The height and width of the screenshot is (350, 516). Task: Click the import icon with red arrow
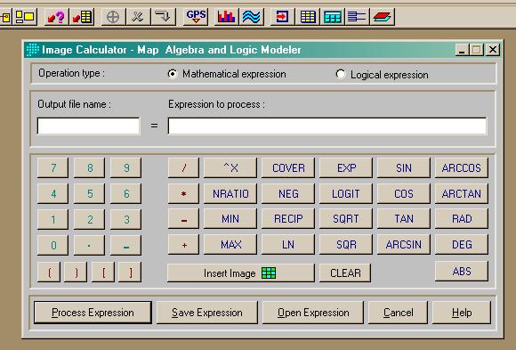tap(282, 17)
